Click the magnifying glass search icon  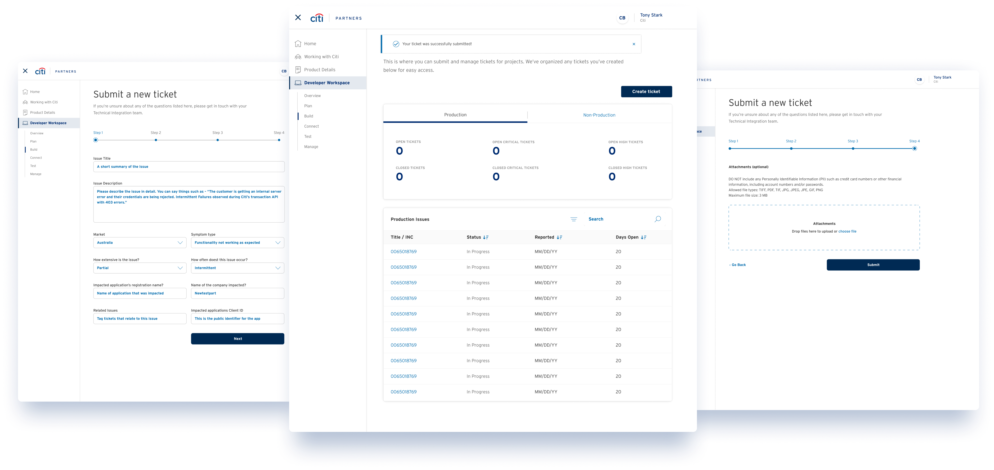coord(657,219)
